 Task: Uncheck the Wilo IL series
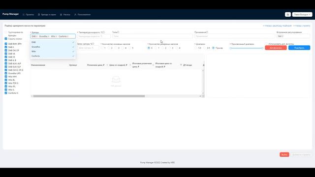click(x=6, y=89)
